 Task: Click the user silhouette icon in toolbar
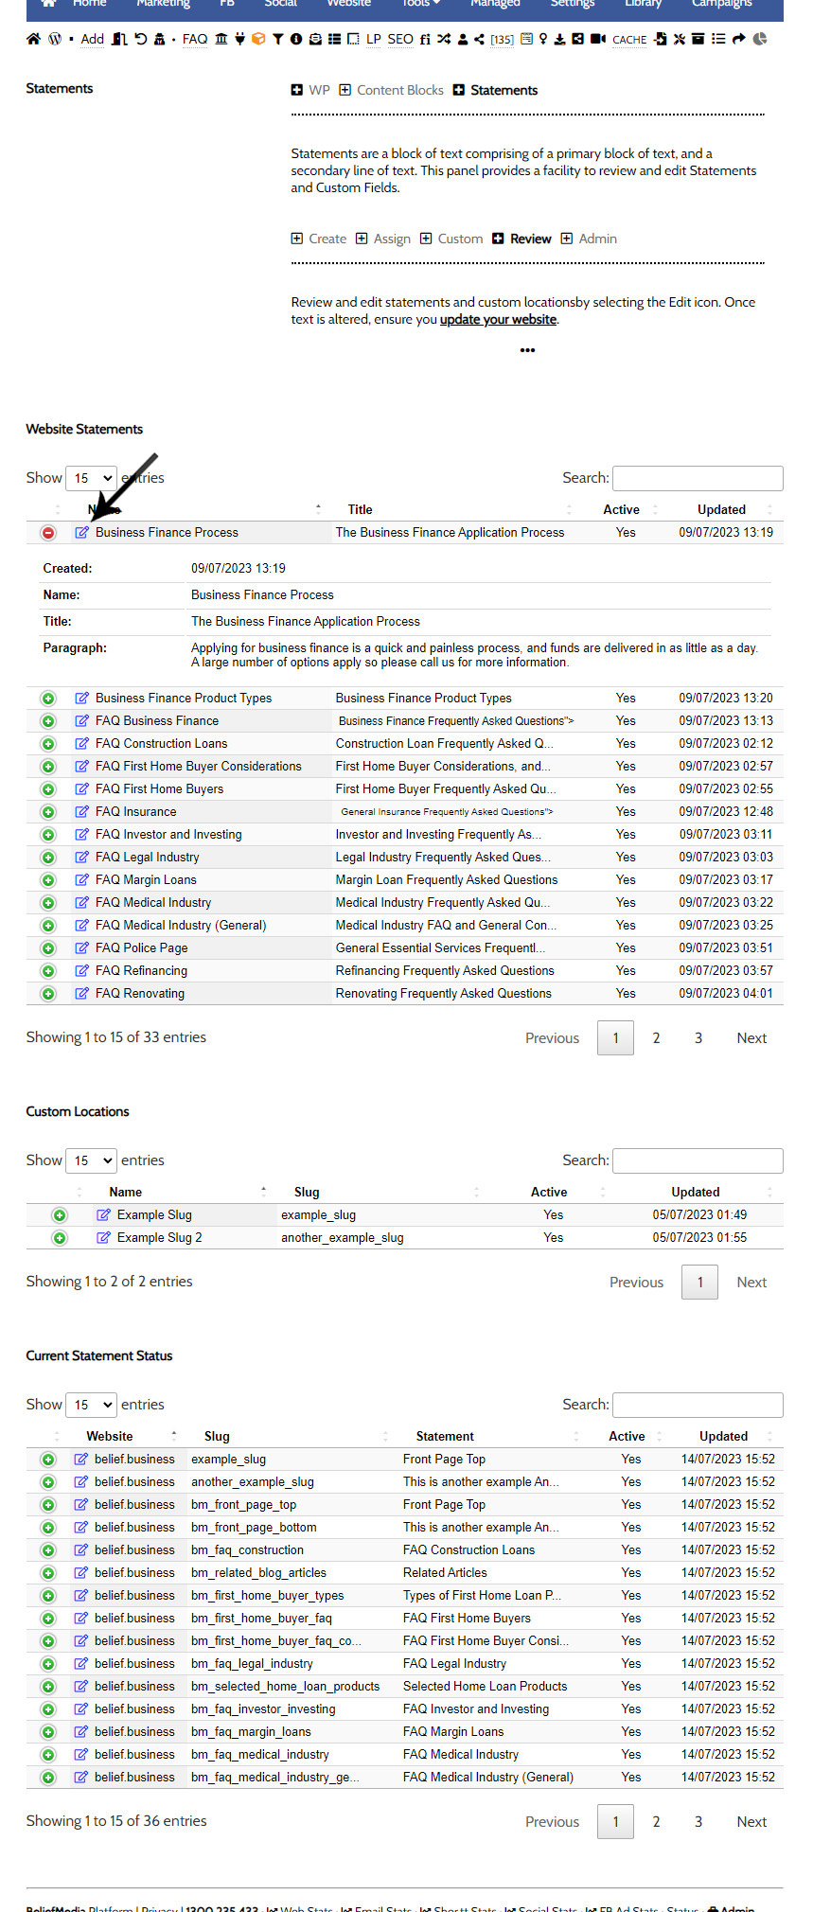[463, 39]
